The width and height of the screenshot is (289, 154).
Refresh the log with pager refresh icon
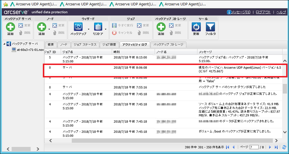pos(284,147)
